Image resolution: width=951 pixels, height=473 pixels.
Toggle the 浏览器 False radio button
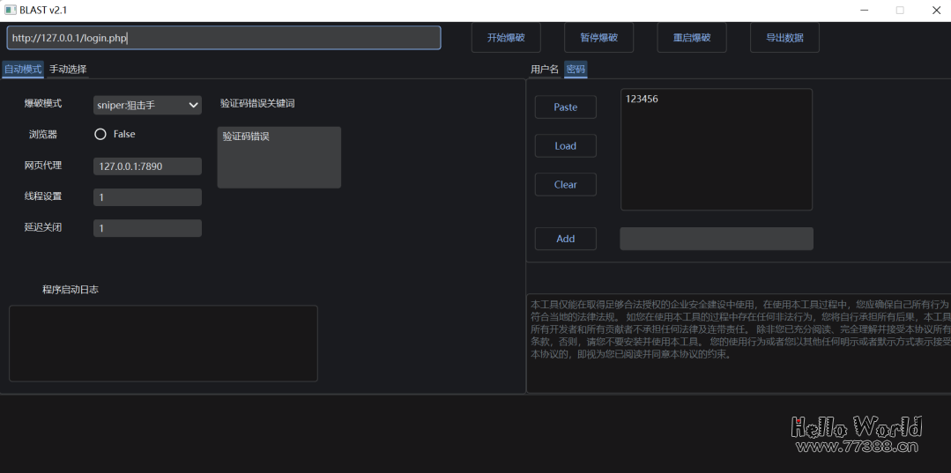pos(100,134)
